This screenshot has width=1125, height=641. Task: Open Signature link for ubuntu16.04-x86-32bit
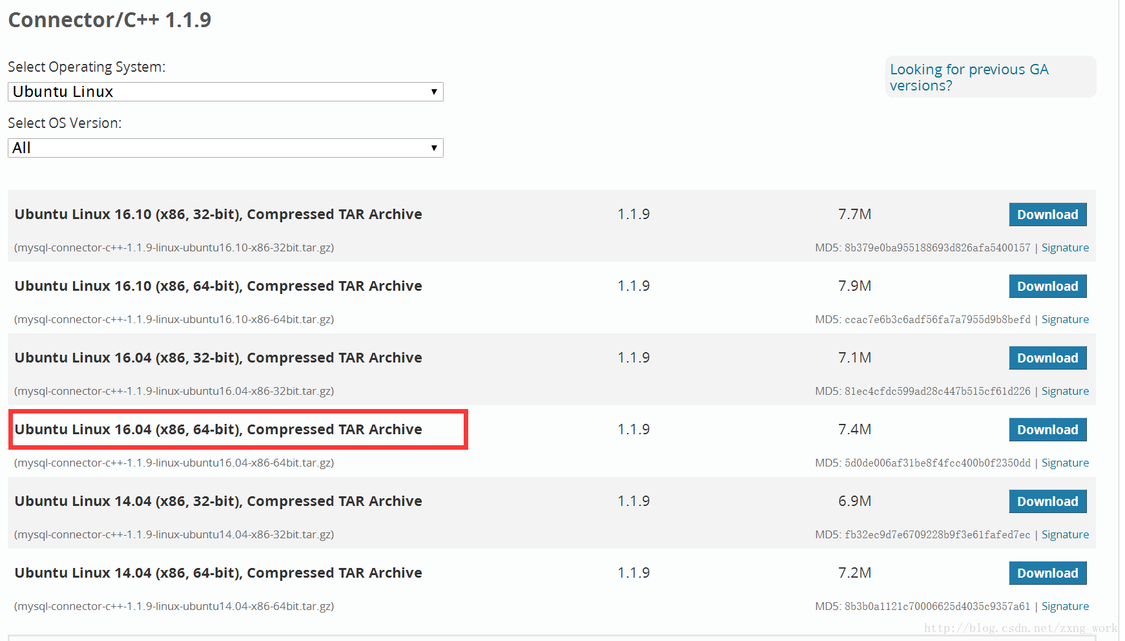click(1065, 391)
